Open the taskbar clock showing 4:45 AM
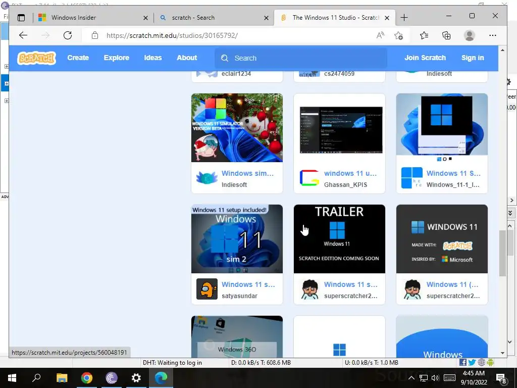 click(x=474, y=378)
